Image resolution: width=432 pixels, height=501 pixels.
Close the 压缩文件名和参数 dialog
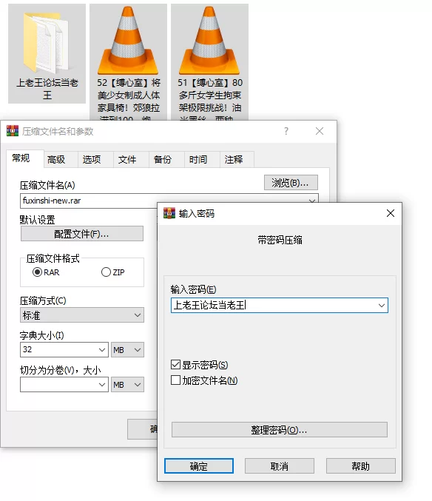(x=320, y=131)
